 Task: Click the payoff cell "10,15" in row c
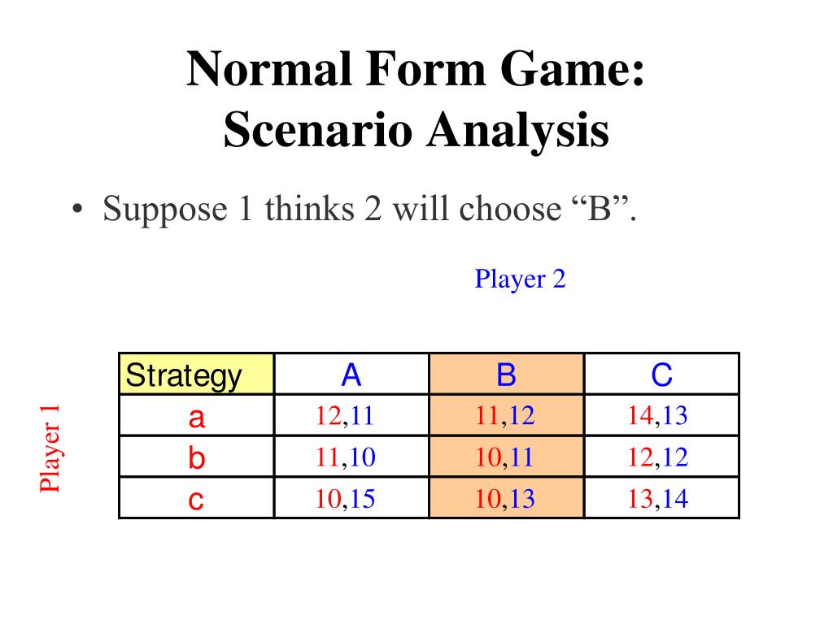coord(345,499)
